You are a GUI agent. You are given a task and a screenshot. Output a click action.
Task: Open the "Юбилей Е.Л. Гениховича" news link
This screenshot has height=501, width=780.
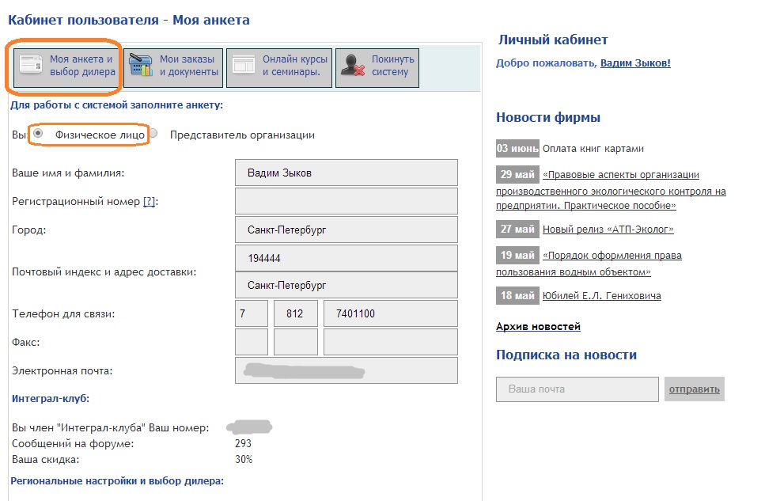pos(601,296)
